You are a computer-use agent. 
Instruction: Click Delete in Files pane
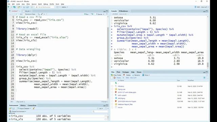tap(127, 75)
